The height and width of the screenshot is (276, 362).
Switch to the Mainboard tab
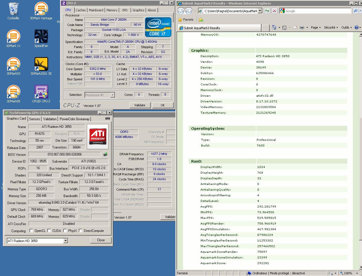96,10
